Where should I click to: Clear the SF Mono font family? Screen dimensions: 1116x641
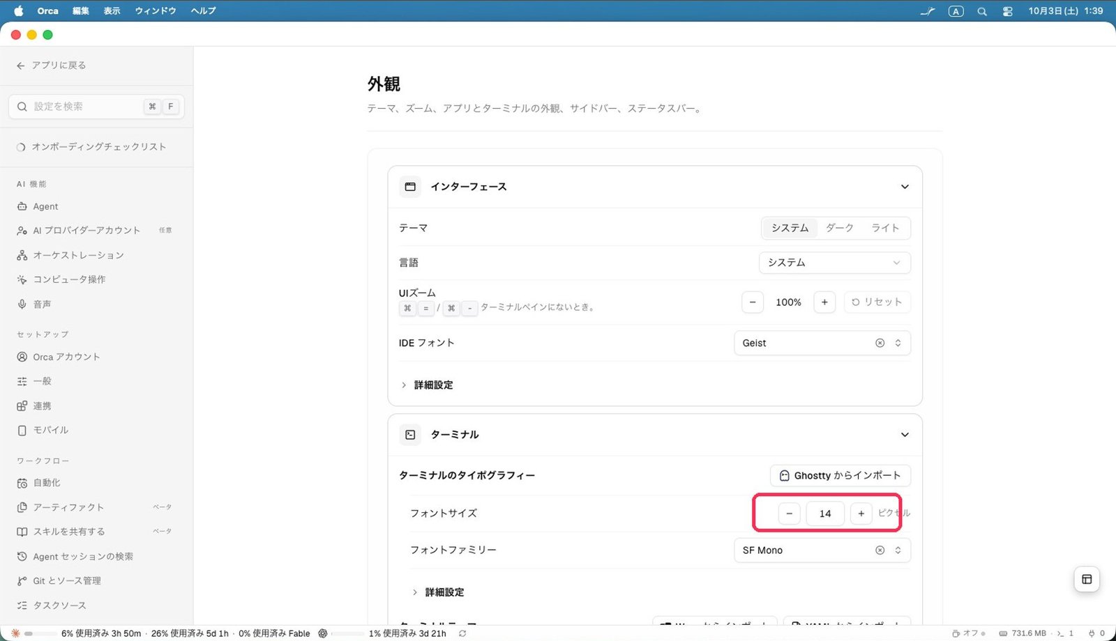coord(880,550)
